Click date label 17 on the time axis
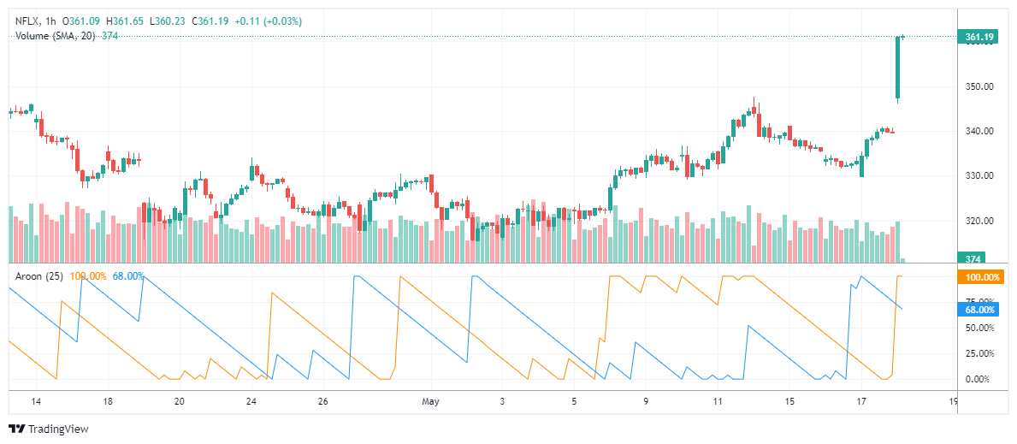Viewport: 1017px width, 444px height. tap(860, 402)
